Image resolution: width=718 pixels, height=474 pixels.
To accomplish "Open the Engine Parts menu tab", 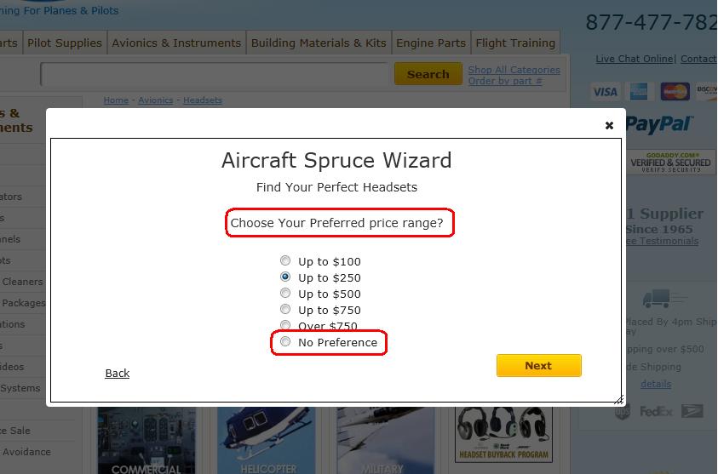I will (431, 43).
